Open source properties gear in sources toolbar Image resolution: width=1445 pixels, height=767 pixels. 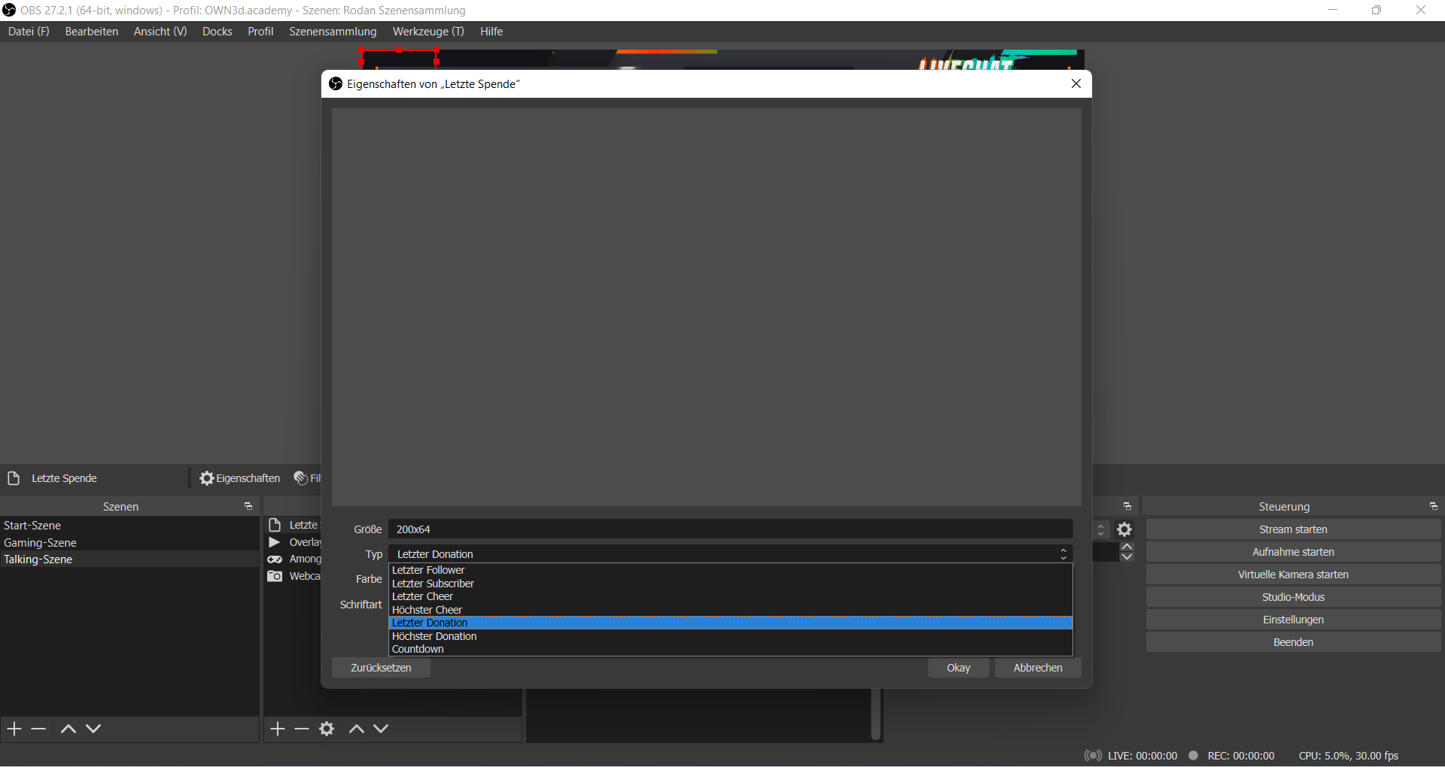pyautogui.click(x=327, y=729)
